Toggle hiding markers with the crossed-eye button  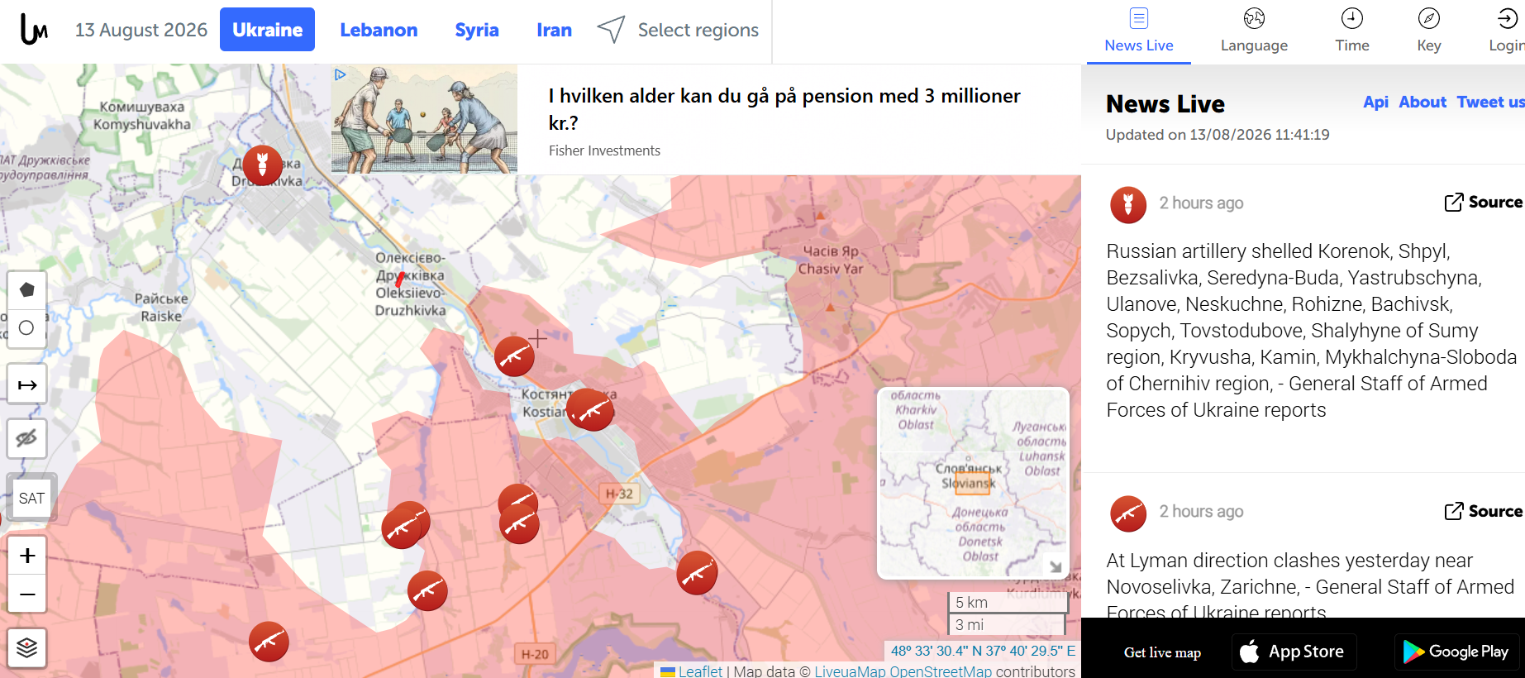26,438
